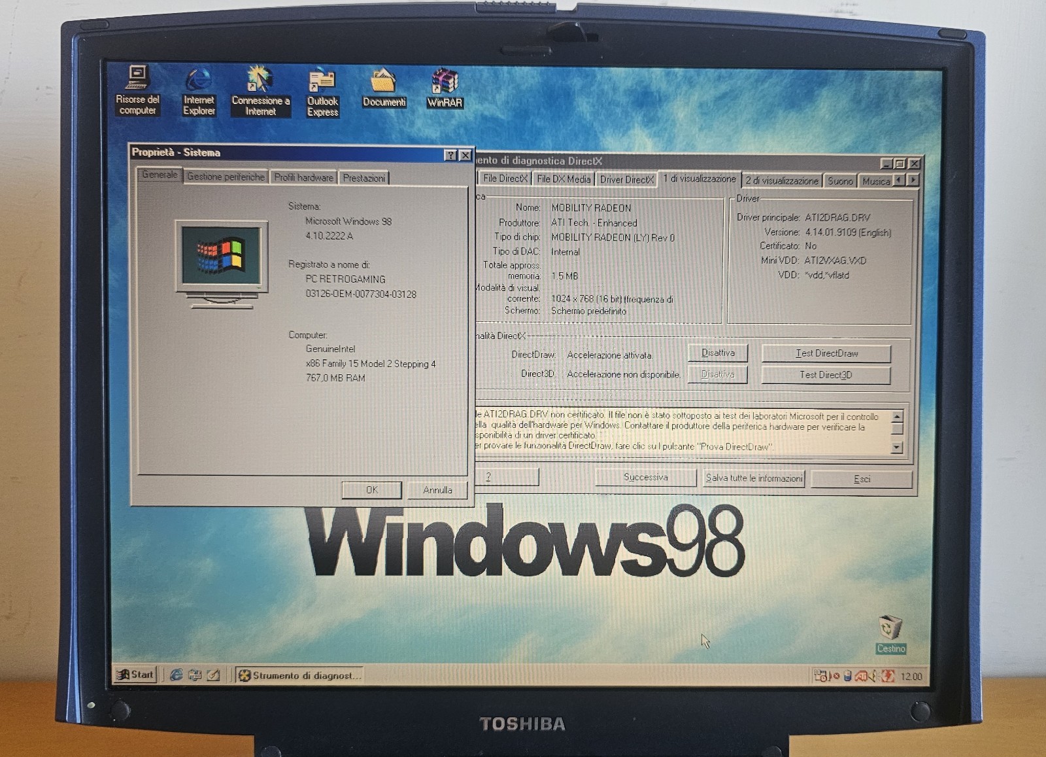Click the Show Desktop quick launch icon

click(x=213, y=675)
